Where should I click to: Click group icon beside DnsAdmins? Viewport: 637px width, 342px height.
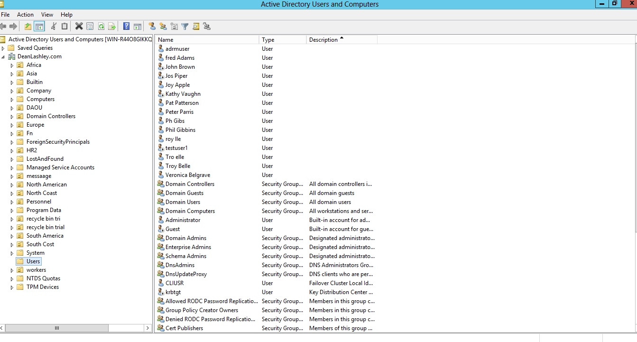tap(161, 265)
